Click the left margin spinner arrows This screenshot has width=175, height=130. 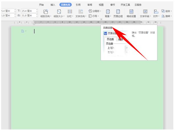(x=15, y=15)
